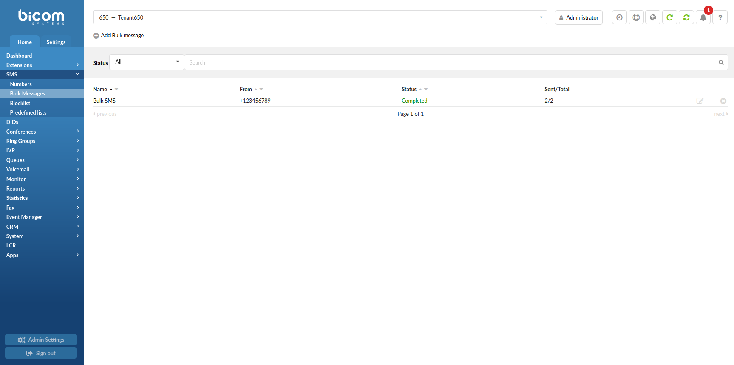Open the question mark help icon
Viewport: 734px width, 365px height.
point(720,17)
